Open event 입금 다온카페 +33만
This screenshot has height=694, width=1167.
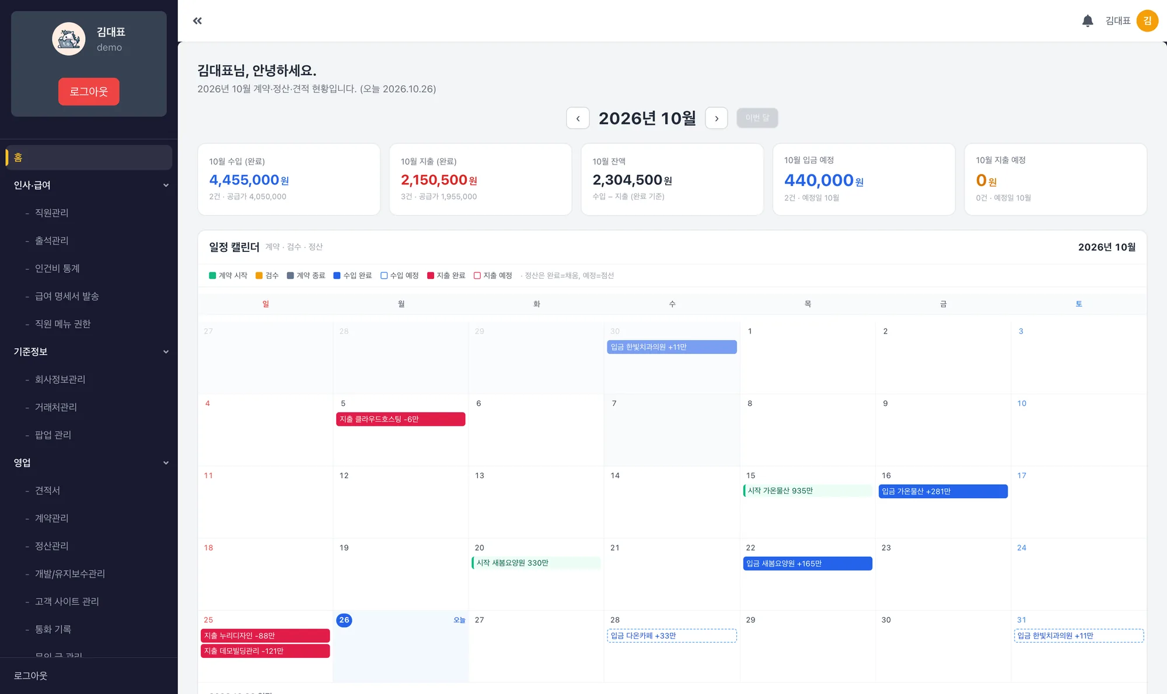click(672, 636)
